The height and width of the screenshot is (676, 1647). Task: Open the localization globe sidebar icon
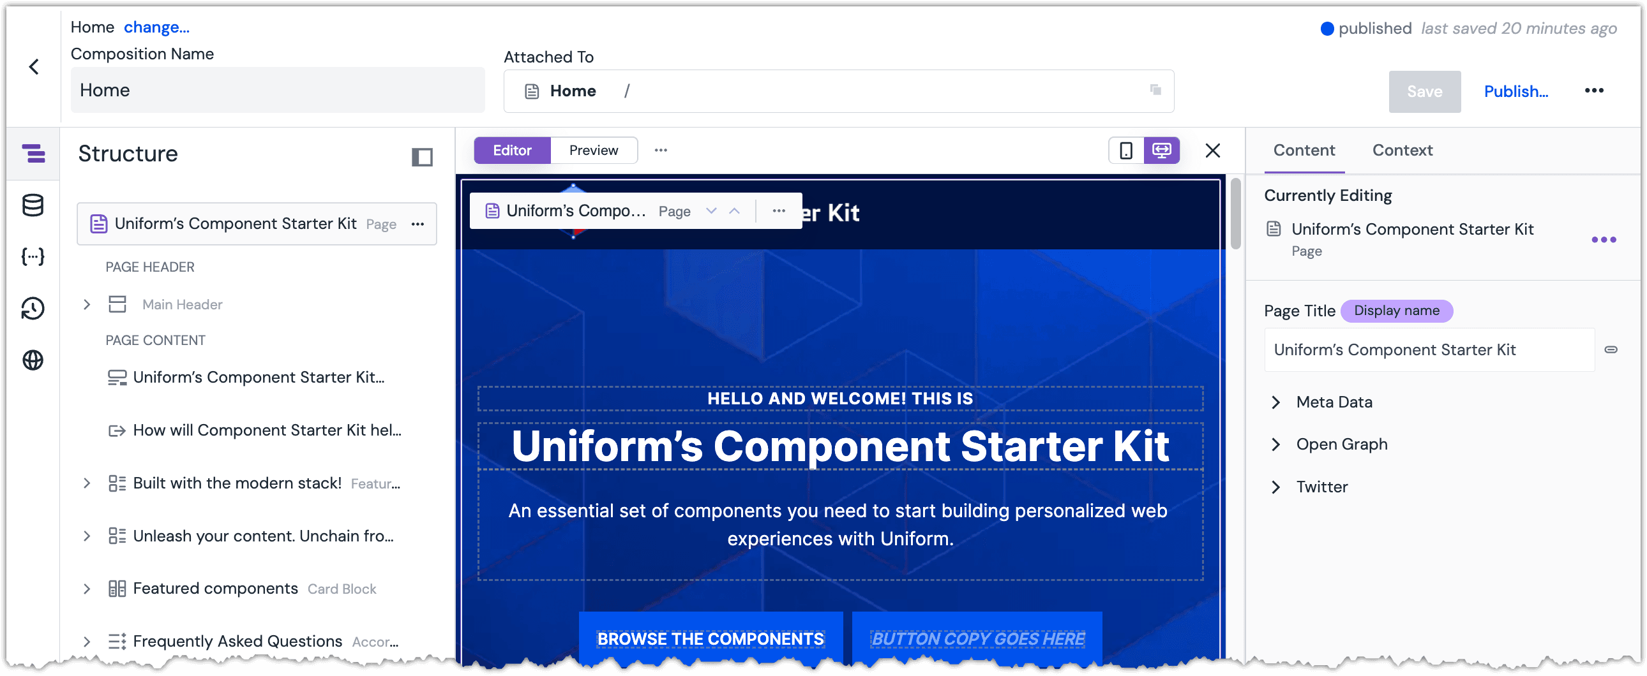33,360
